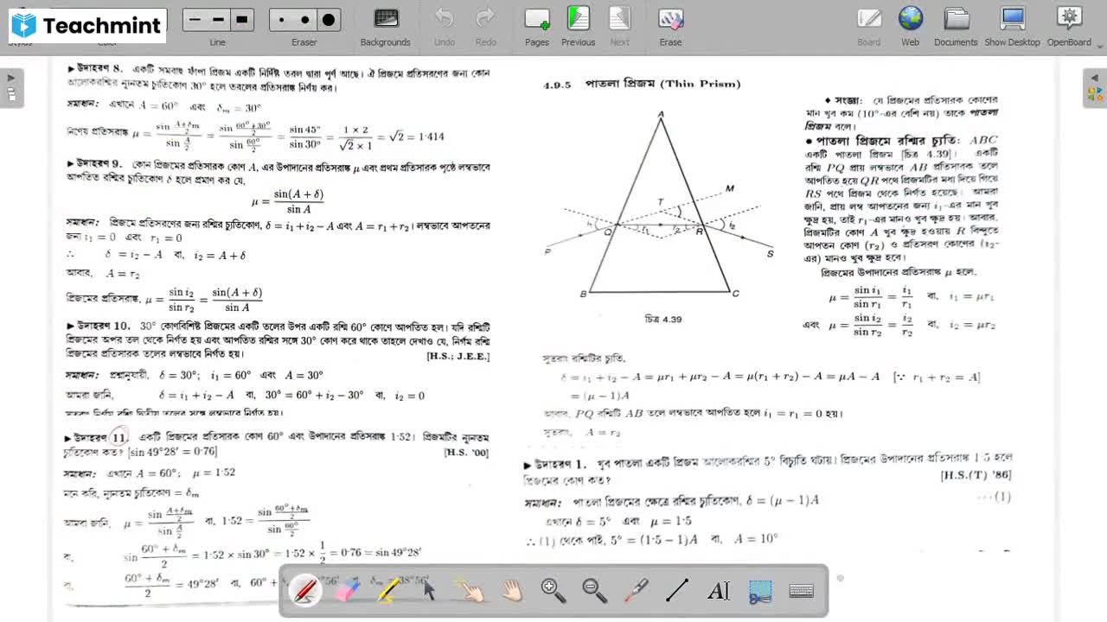This screenshot has height=622, width=1107.
Task: Click the Zoom Out magnifier
Action: 595,590
